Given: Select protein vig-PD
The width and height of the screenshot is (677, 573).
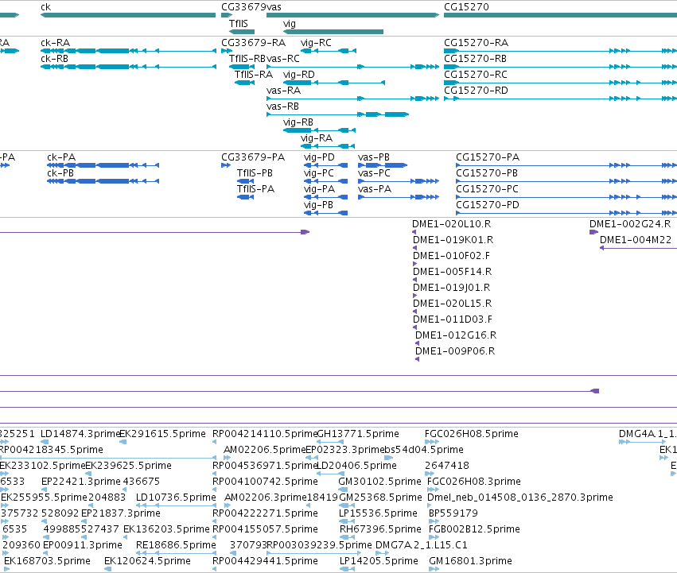Looking at the screenshot, I should point(326,165).
